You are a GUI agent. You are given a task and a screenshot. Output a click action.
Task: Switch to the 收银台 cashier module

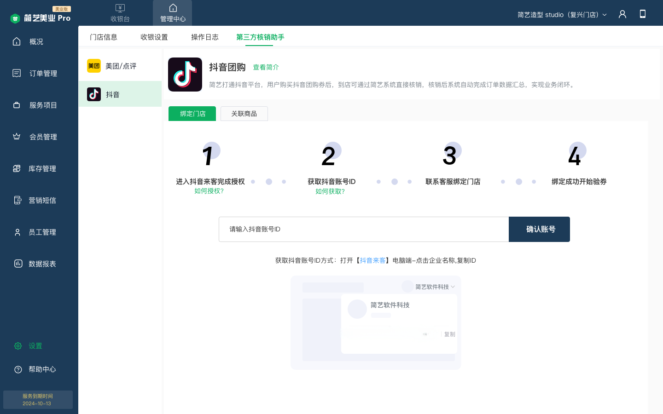click(120, 13)
